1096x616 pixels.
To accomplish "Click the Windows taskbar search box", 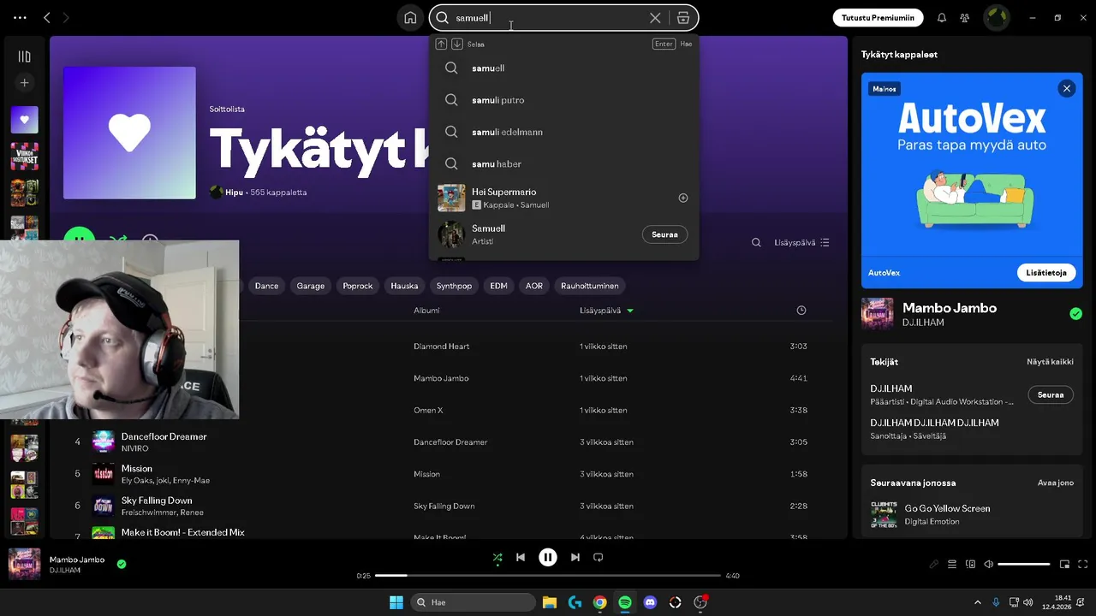I will [x=474, y=602].
